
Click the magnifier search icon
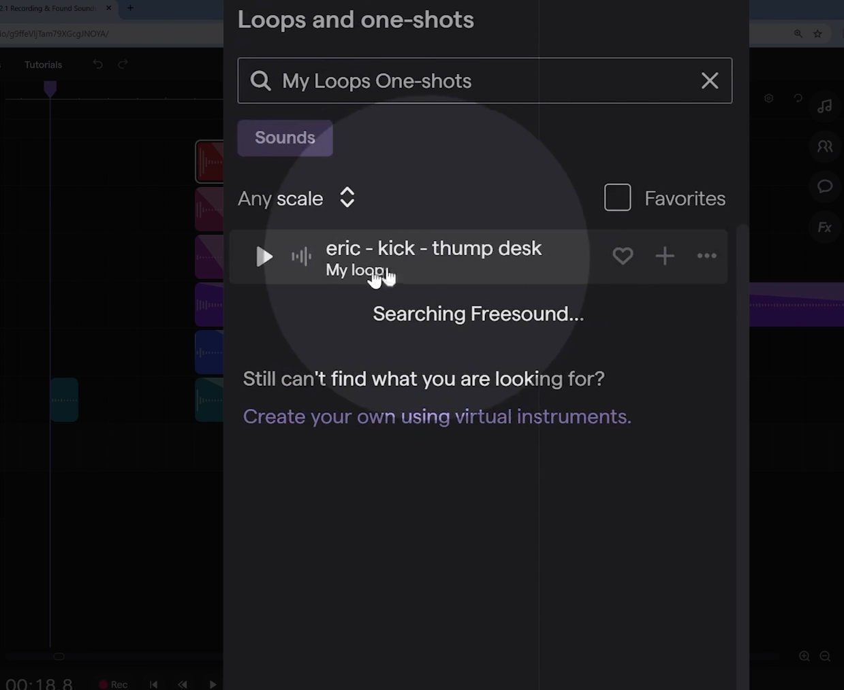pos(261,80)
